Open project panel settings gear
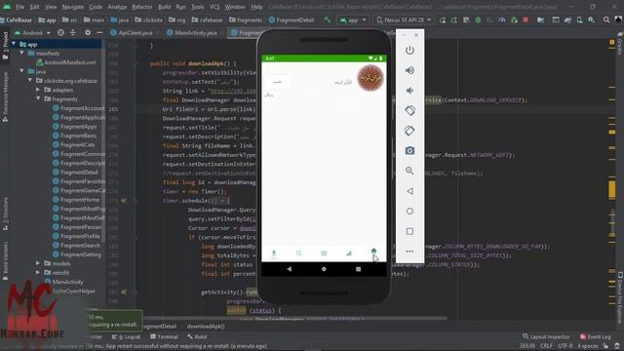Image resolution: width=624 pixels, height=351 pixels. click(x=88, y=32)
